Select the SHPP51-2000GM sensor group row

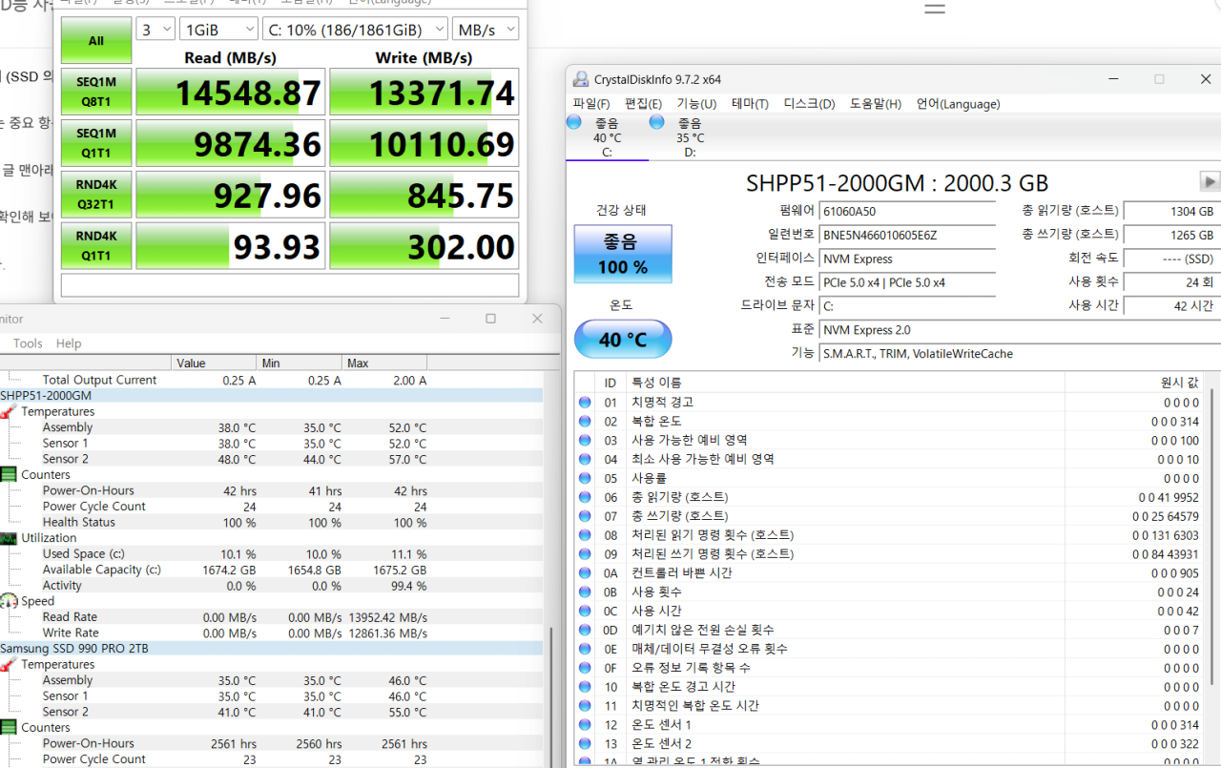click(x=271, y=395)
